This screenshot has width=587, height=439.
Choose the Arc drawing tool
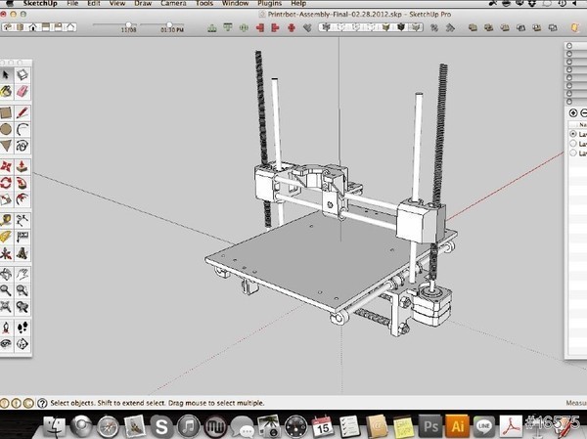pyautogui.click(x=22, y=128)
